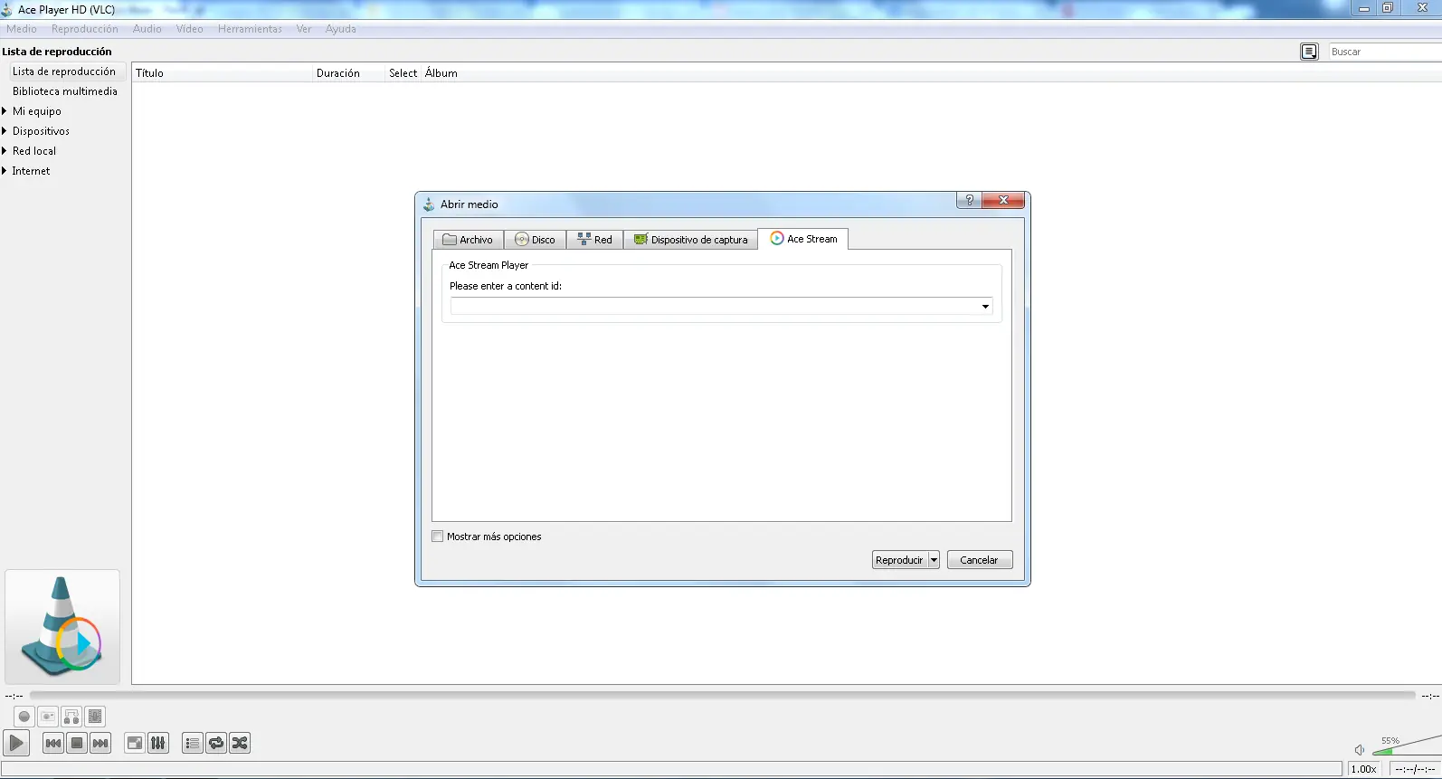Image resolution: width=1442 pixels, height=779 pixels.
Task: Click the Select column header
Action: (403, 73)
